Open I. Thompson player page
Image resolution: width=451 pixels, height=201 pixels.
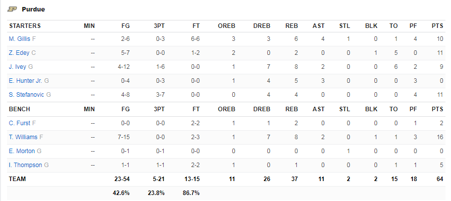point(26,165)
